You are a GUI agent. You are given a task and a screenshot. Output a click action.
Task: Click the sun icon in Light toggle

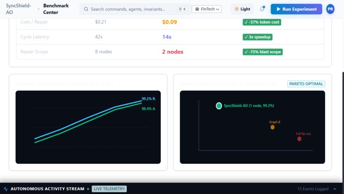click(236, 9)
